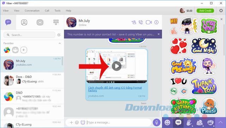Open the Tools menu
226x128 pixels.
coord(57,11)
